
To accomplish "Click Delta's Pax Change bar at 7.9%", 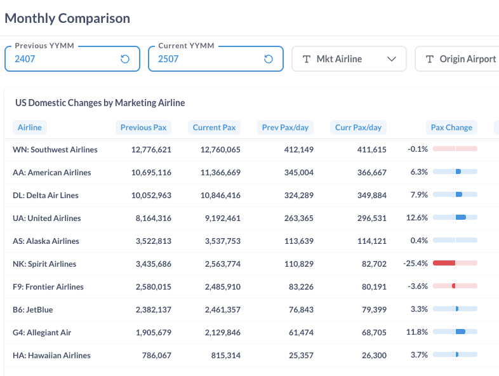I will point(455,194).
